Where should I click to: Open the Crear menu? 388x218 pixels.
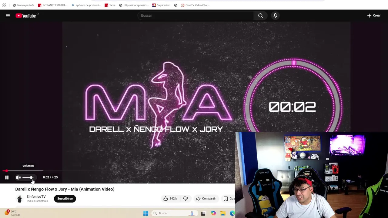(374, 15)
